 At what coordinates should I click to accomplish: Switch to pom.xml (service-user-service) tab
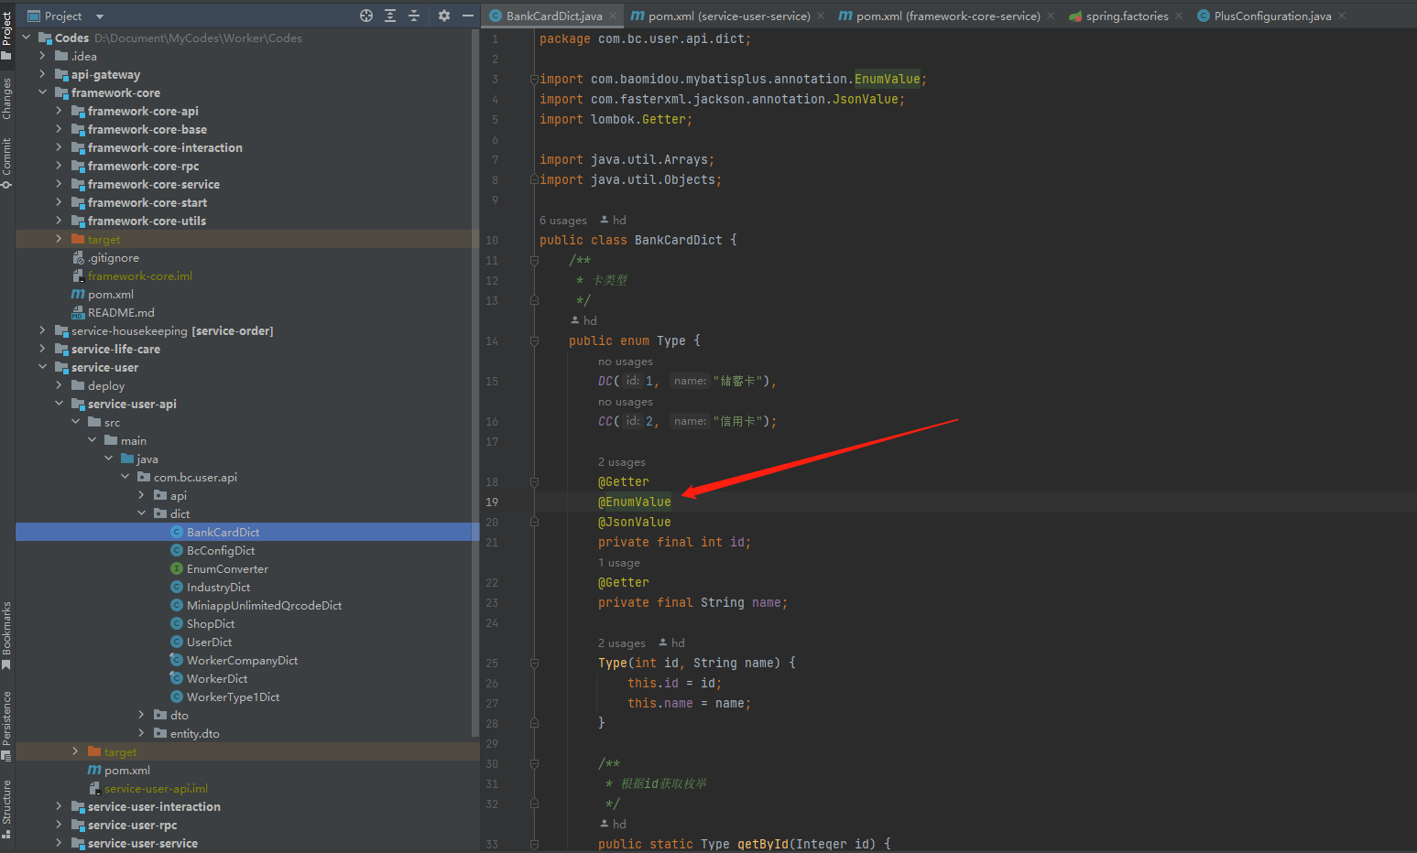click(729, 16)
